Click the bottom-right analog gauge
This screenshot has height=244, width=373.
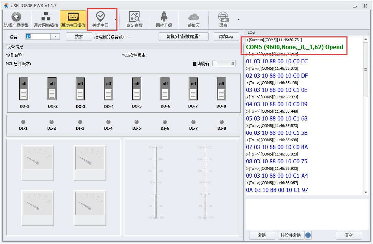90,208
